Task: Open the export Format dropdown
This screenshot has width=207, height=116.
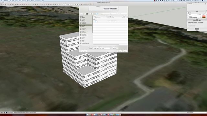Action: 102,48
